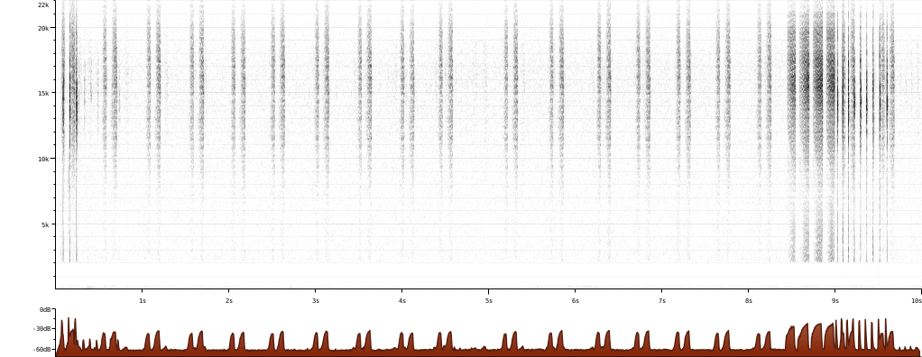Click the 22k frequency axis label
Viewport: 922px width, 357px height.
[43, 5]
